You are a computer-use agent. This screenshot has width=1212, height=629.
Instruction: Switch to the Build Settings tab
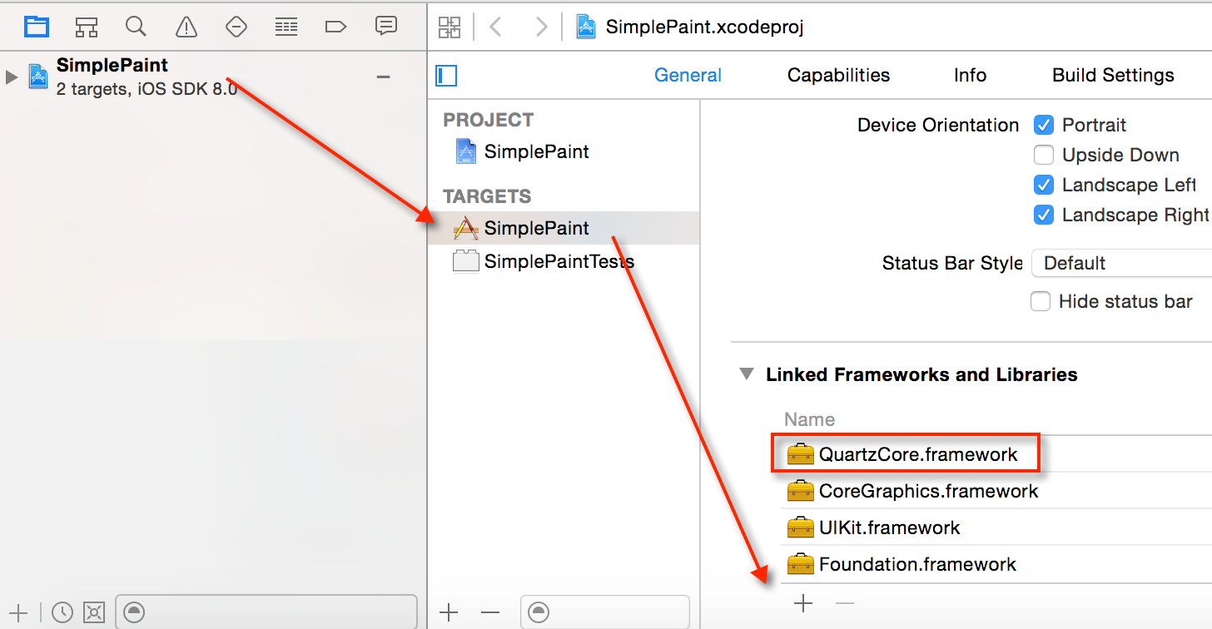1113,75
